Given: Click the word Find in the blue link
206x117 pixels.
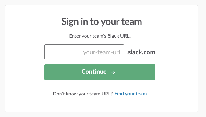Looking at the screenshot, I should pyautogui.click(x=119, y=94).
